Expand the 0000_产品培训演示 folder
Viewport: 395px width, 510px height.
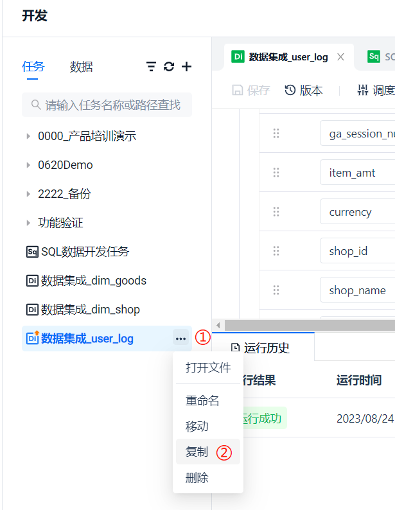tap(28, 136)
